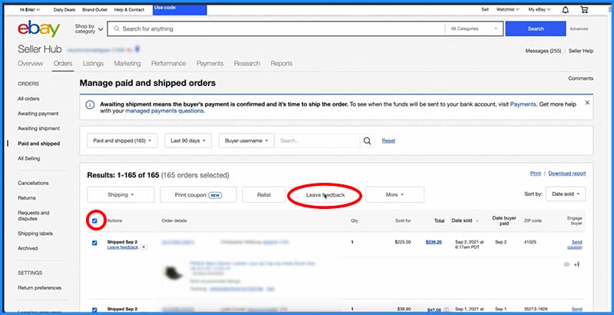
Task: Open product thumbnail of first order
Action: point(173,273)
